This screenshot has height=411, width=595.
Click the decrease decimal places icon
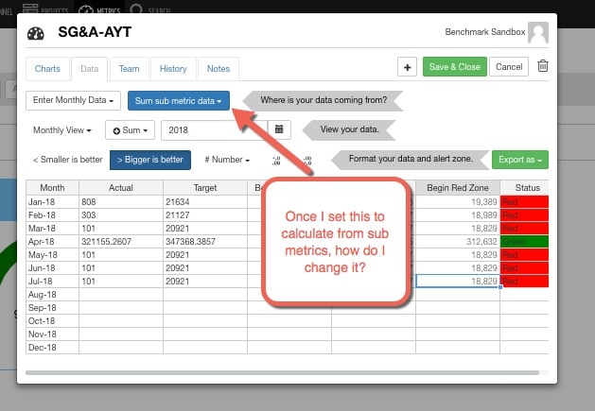[276, 160]
